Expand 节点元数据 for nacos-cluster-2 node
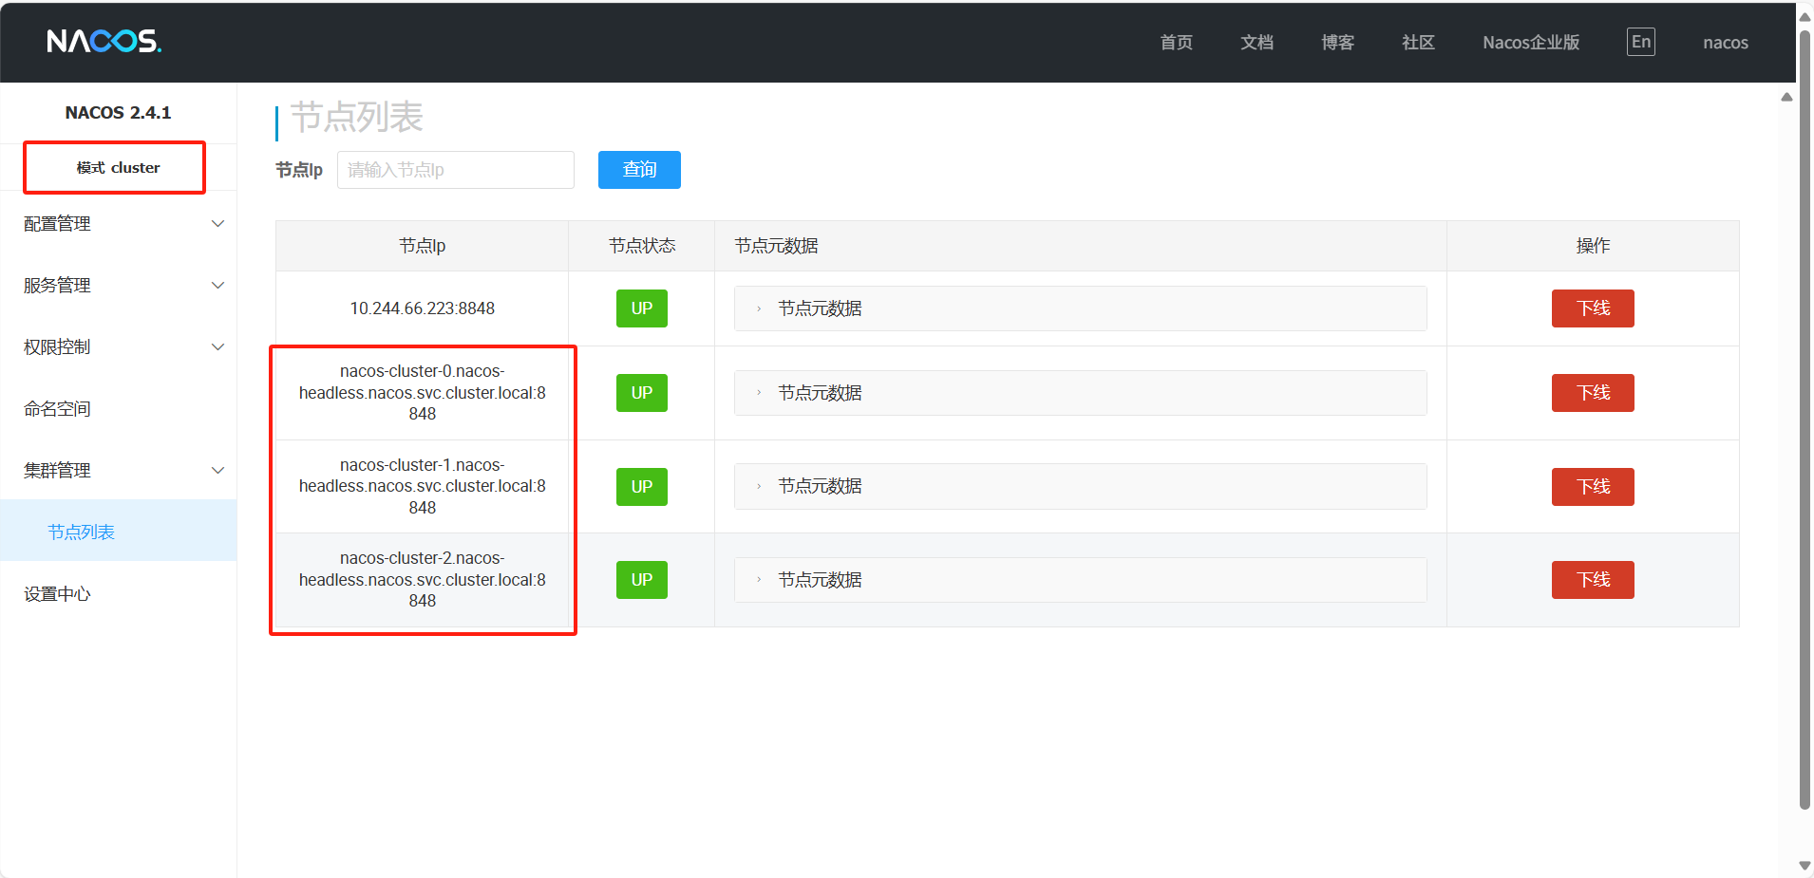Image resolution: width=1814 pixels, height=878 pixels. point(1080,580)
